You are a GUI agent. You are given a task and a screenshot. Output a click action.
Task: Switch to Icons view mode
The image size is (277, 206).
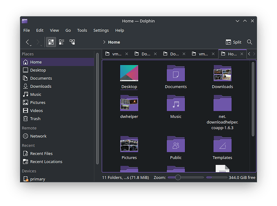tap(51, 42)
